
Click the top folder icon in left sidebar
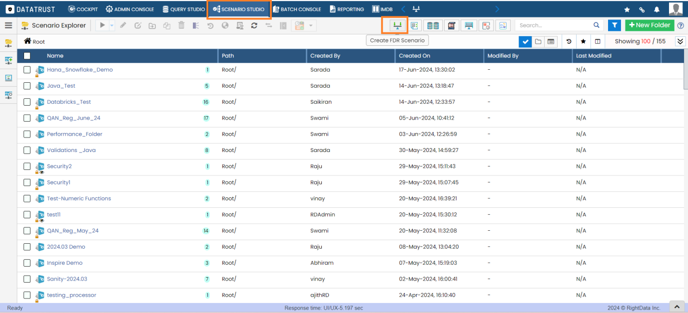(x=8, y=43)
